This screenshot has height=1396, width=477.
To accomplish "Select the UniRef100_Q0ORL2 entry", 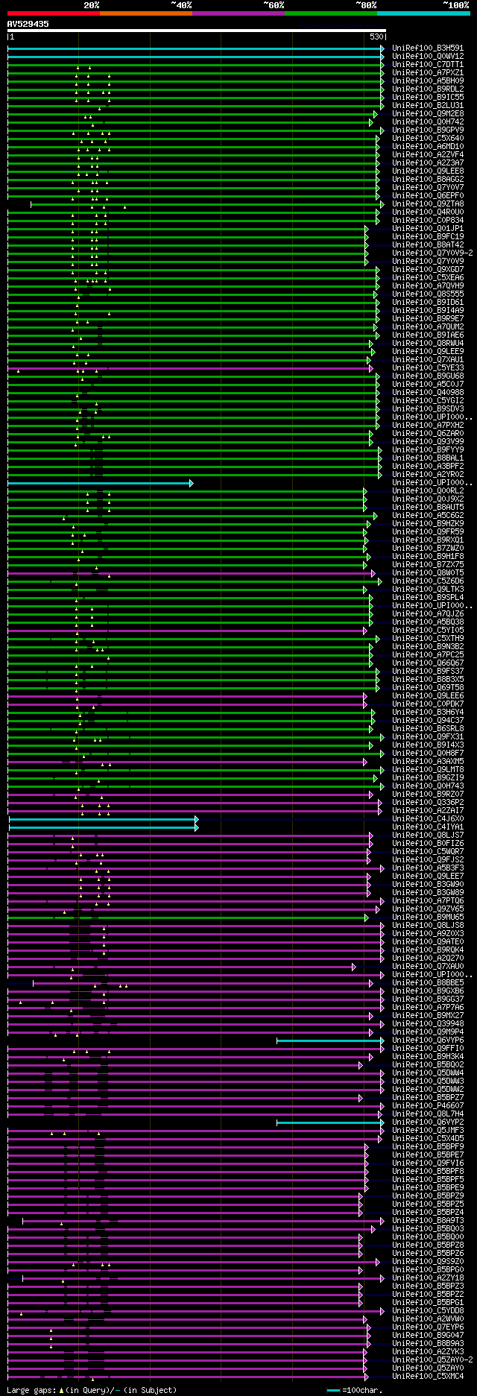I will 428,491.
